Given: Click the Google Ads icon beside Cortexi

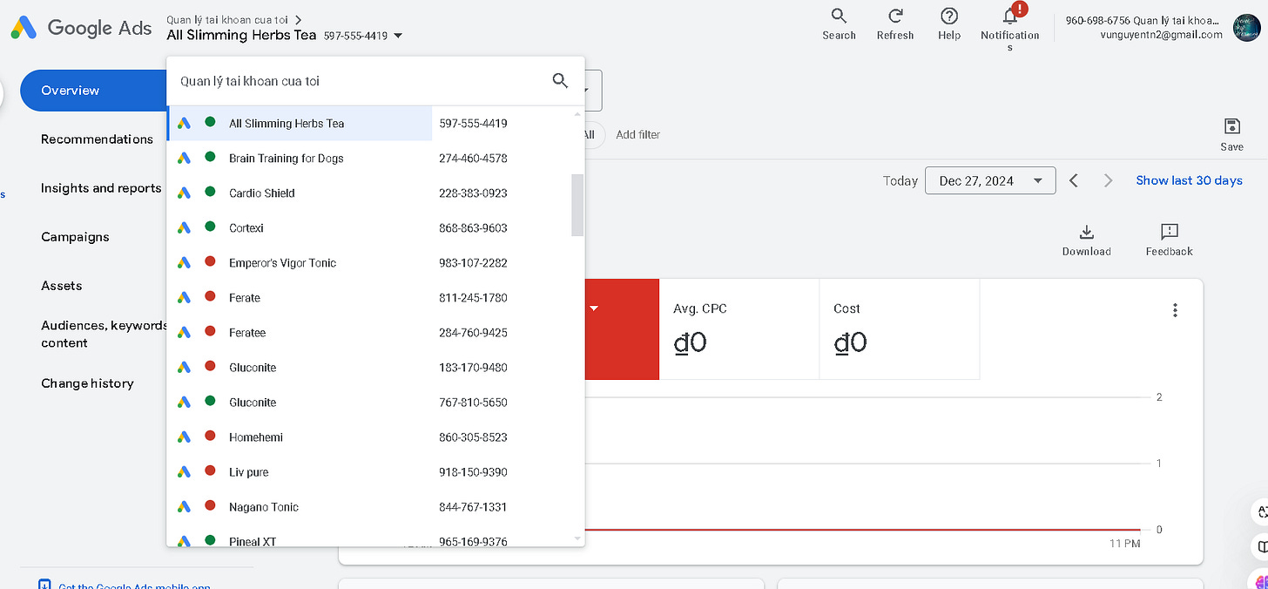Looking at the screenshot, I should [184, 227].
